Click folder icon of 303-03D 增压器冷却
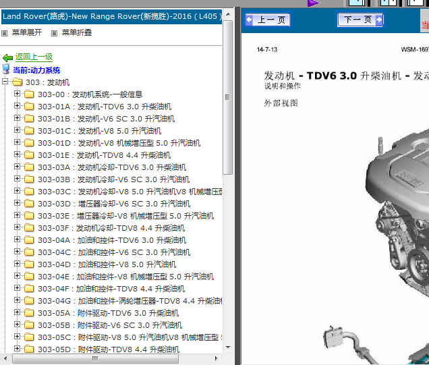This screenshot has height=365, width=429. coord(29,203)
